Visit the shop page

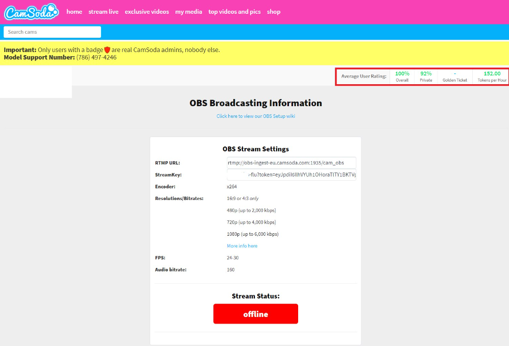coord(274,12)
